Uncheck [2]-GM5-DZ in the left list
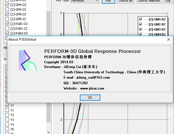174x134 pixels. point(7,14)
